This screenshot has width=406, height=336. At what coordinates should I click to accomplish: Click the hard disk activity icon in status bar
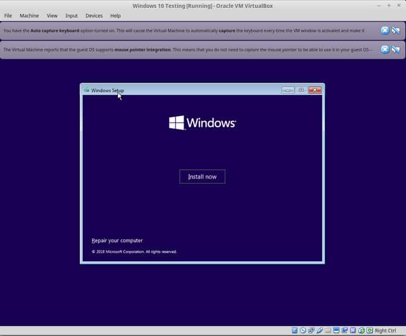click(295, 330)
